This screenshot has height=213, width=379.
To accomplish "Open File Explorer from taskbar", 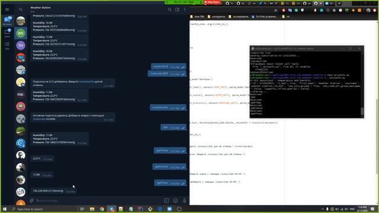I will (92, 209).
